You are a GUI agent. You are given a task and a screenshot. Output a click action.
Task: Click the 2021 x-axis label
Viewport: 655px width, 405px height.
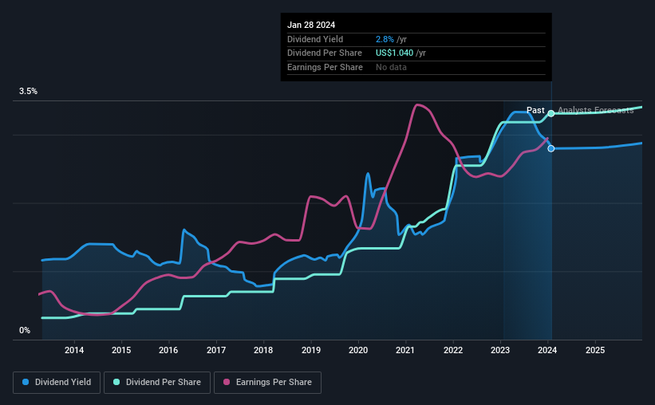(405, 350)
